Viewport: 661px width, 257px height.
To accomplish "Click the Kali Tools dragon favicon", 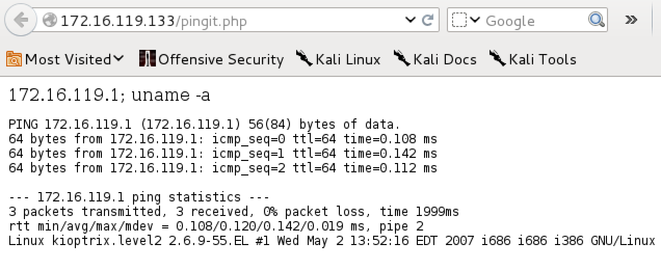I will tap(498, 59).
